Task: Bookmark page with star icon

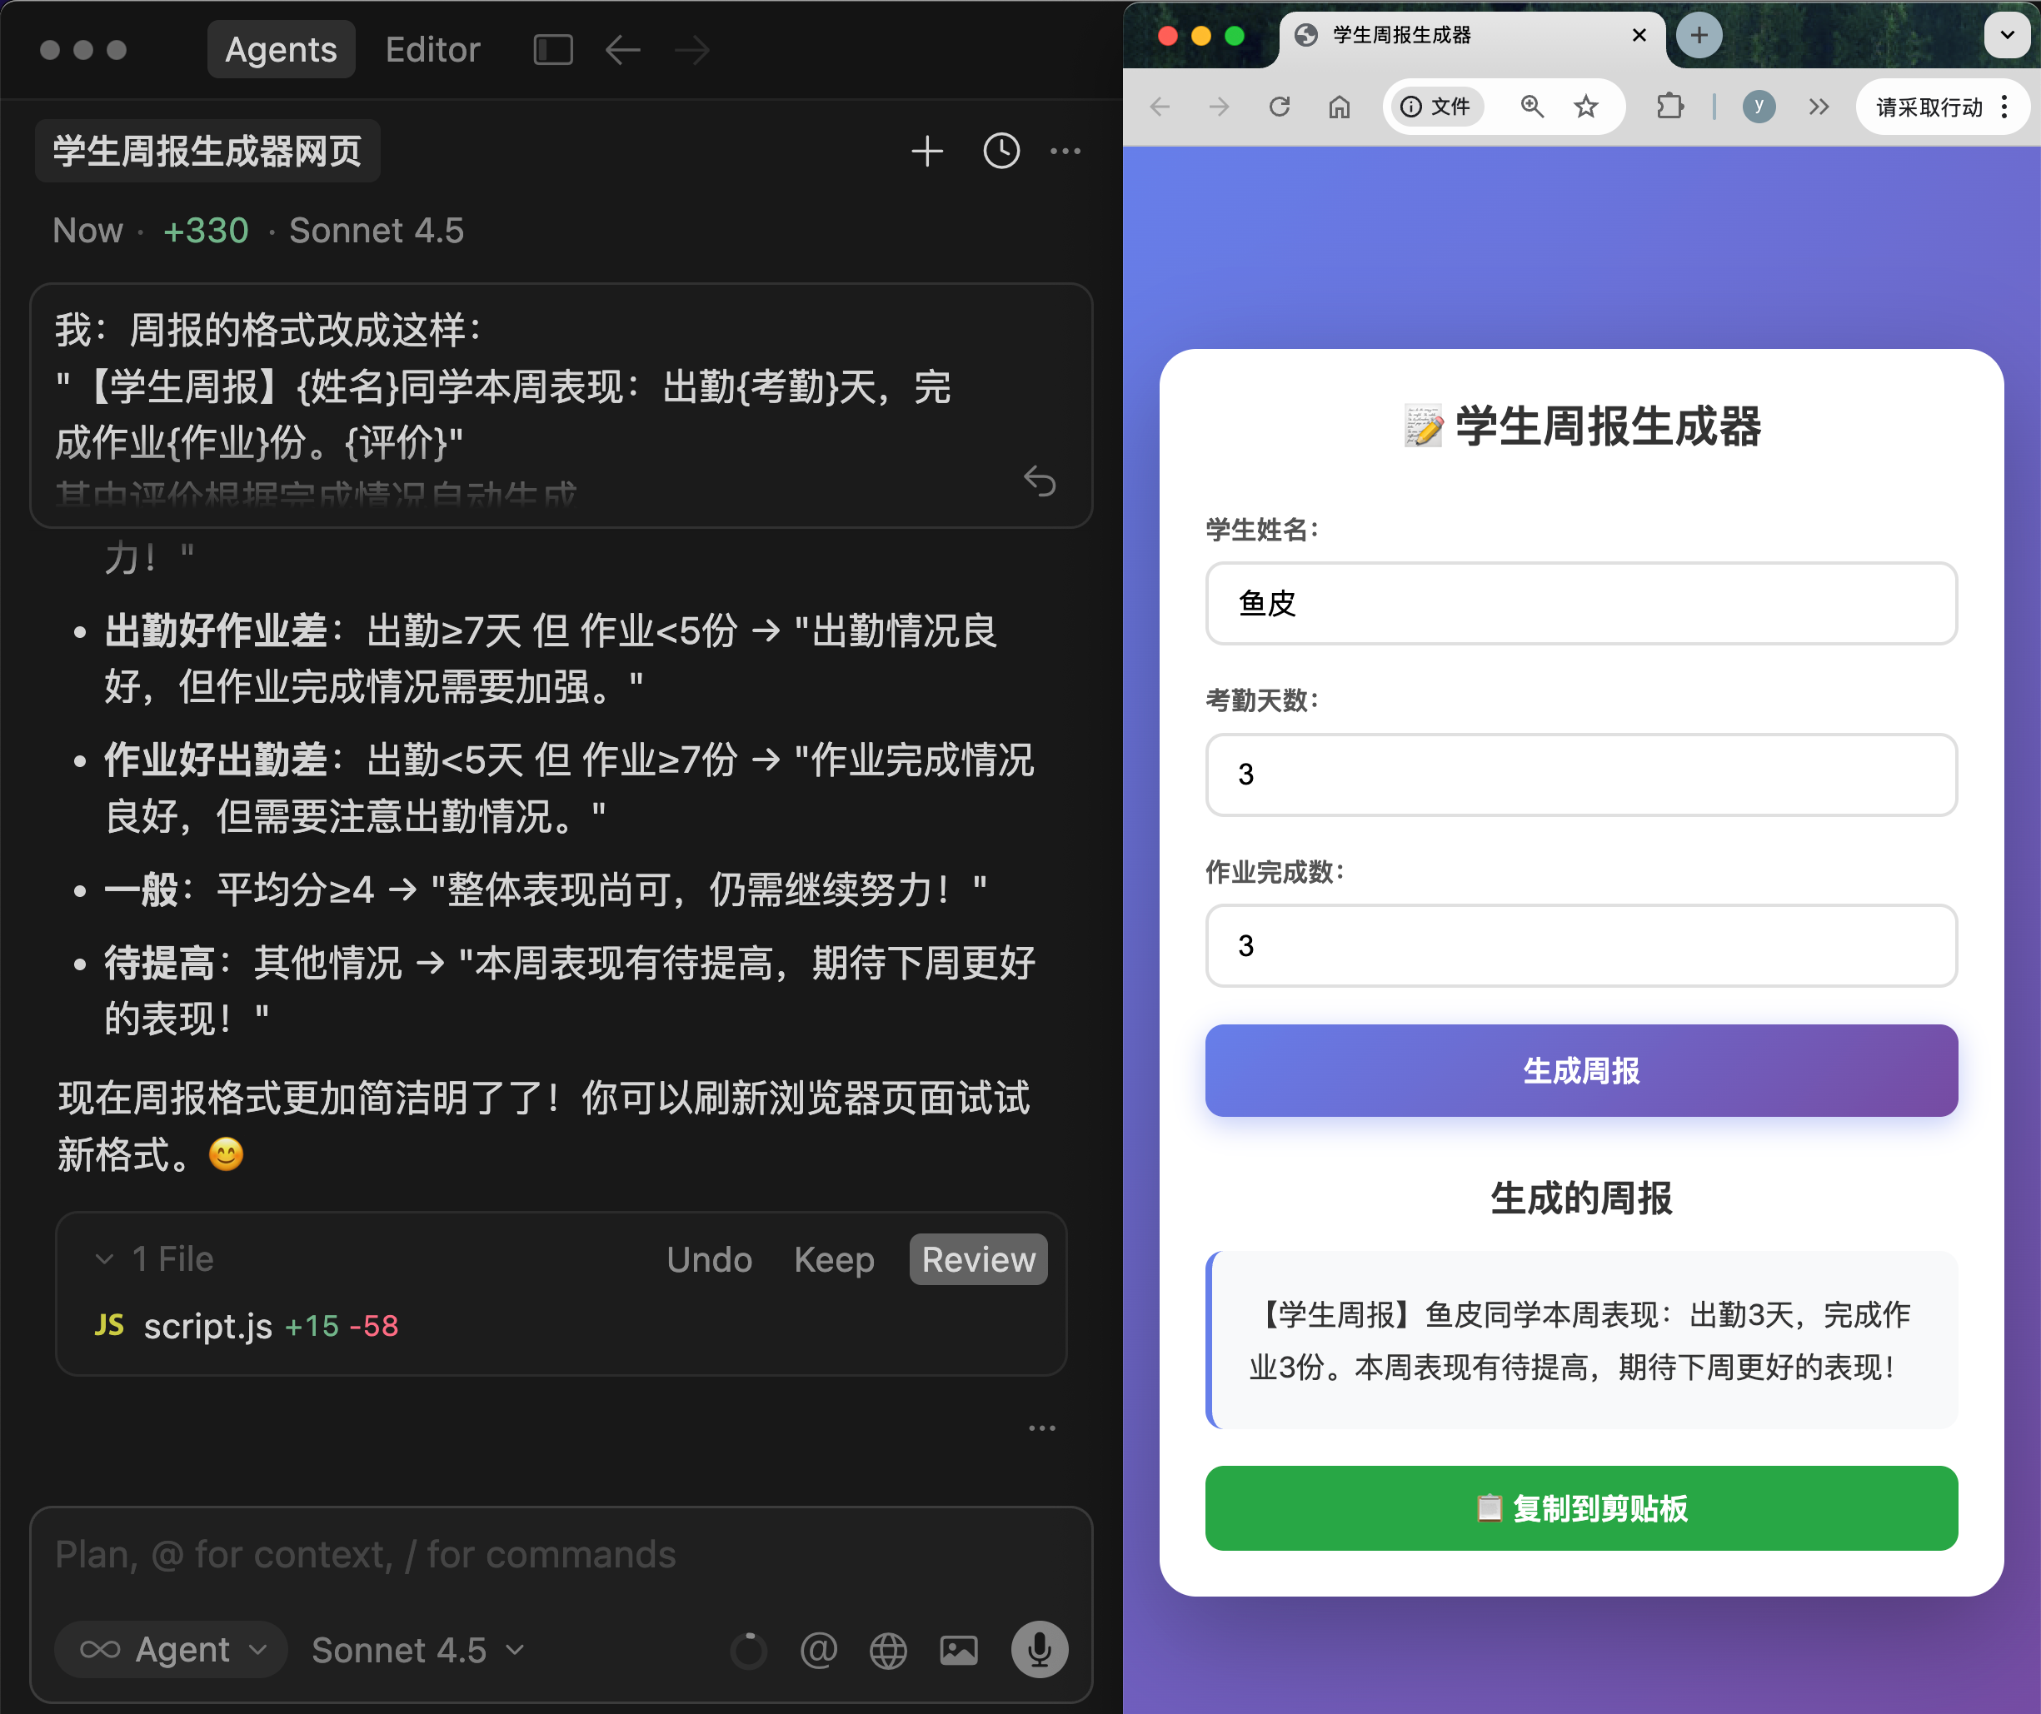Action: [1585, 107]
